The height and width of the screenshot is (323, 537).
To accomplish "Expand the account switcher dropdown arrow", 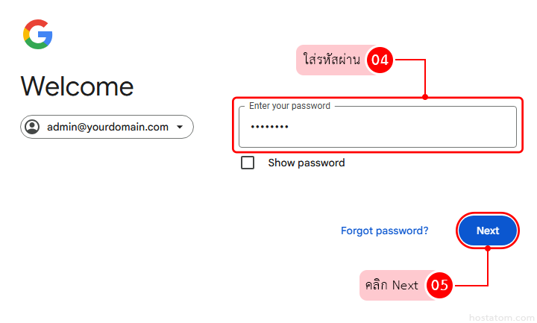I will [180, 127].
